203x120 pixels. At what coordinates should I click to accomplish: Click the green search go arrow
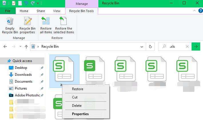(196, 47)
